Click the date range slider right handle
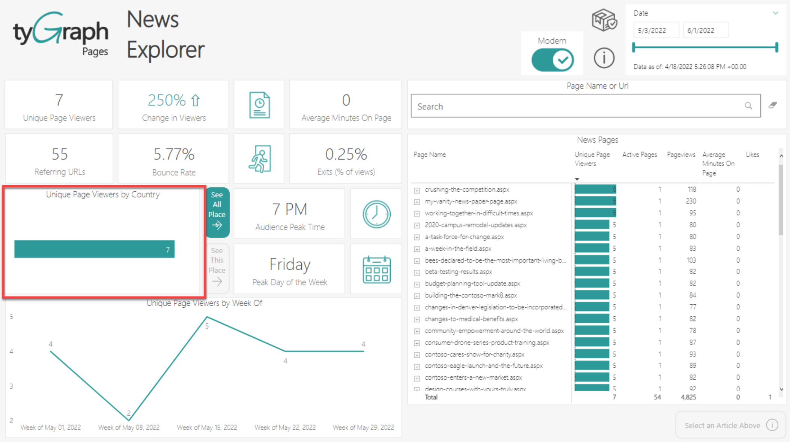Viewport: 790px width, 442px height. (x=776, y=47)
